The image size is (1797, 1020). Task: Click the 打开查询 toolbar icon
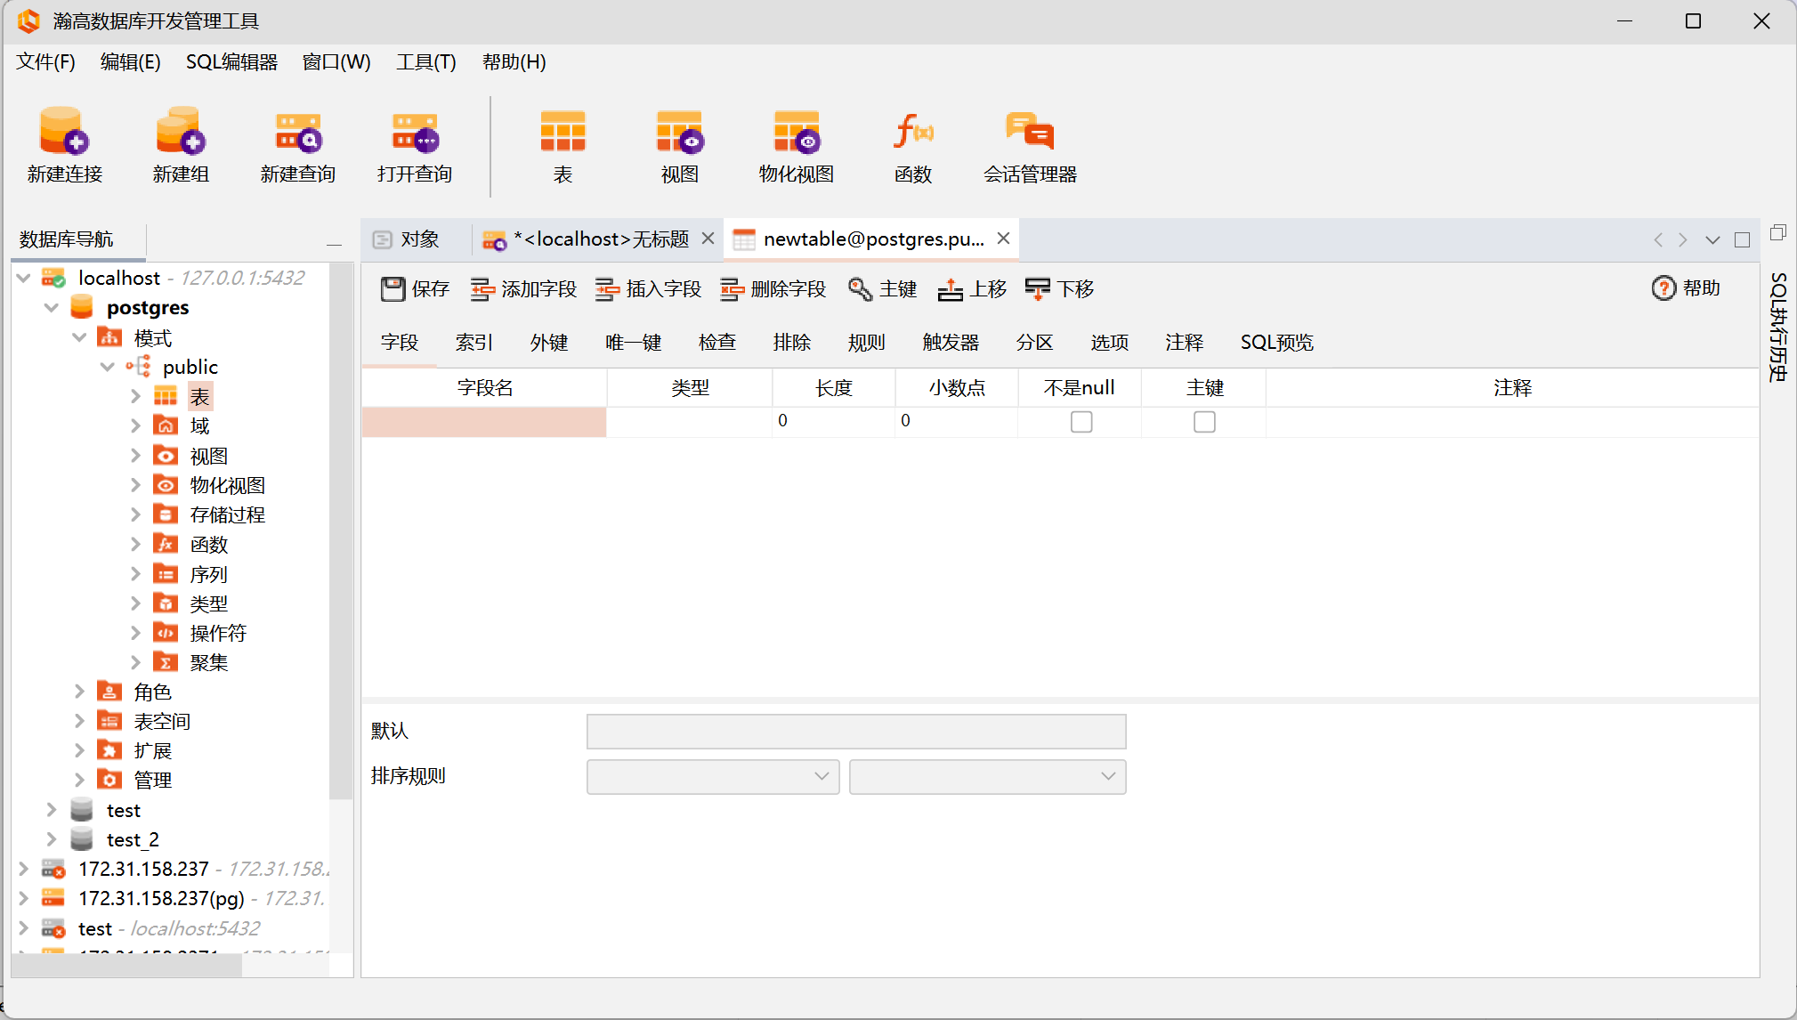414,145
